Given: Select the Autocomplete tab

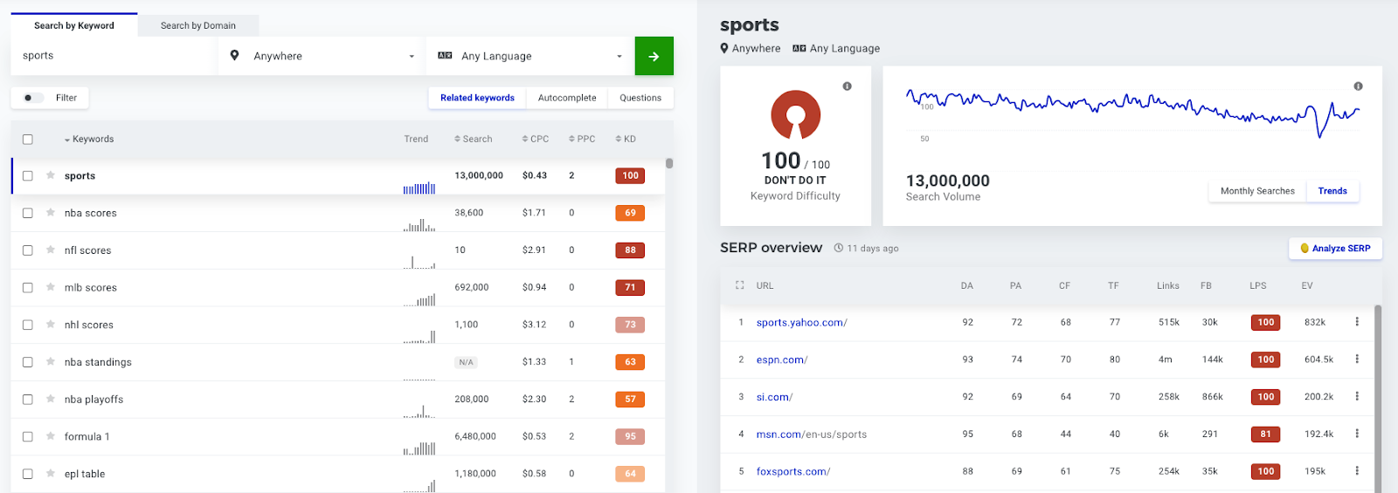Looking at the screenshot, I should pyautogui.click(x=567, y=98).
